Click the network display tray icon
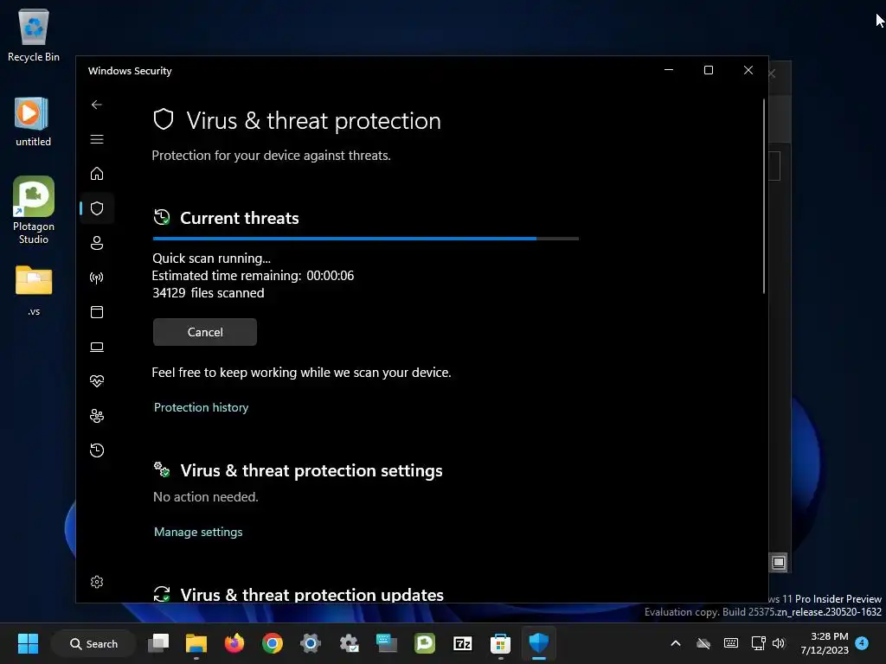The height and width of the screenshot is (664, 886). (758, 643)
